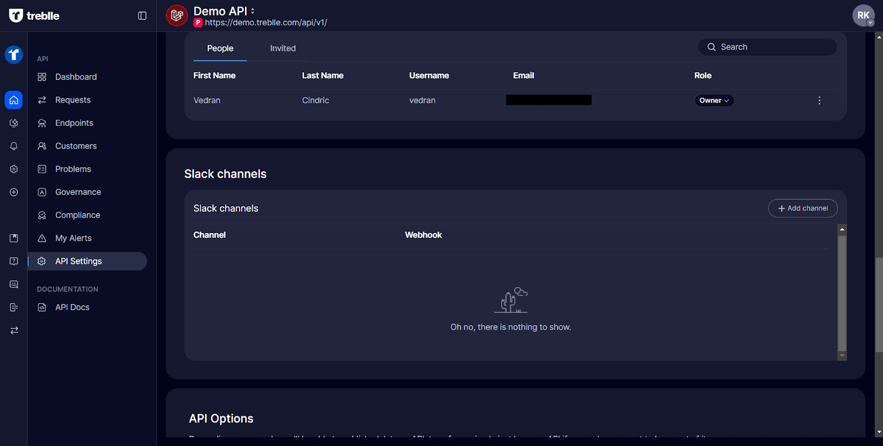883x446 pixels.
Task: Open the RK user avatar menu
Action: 863,15
